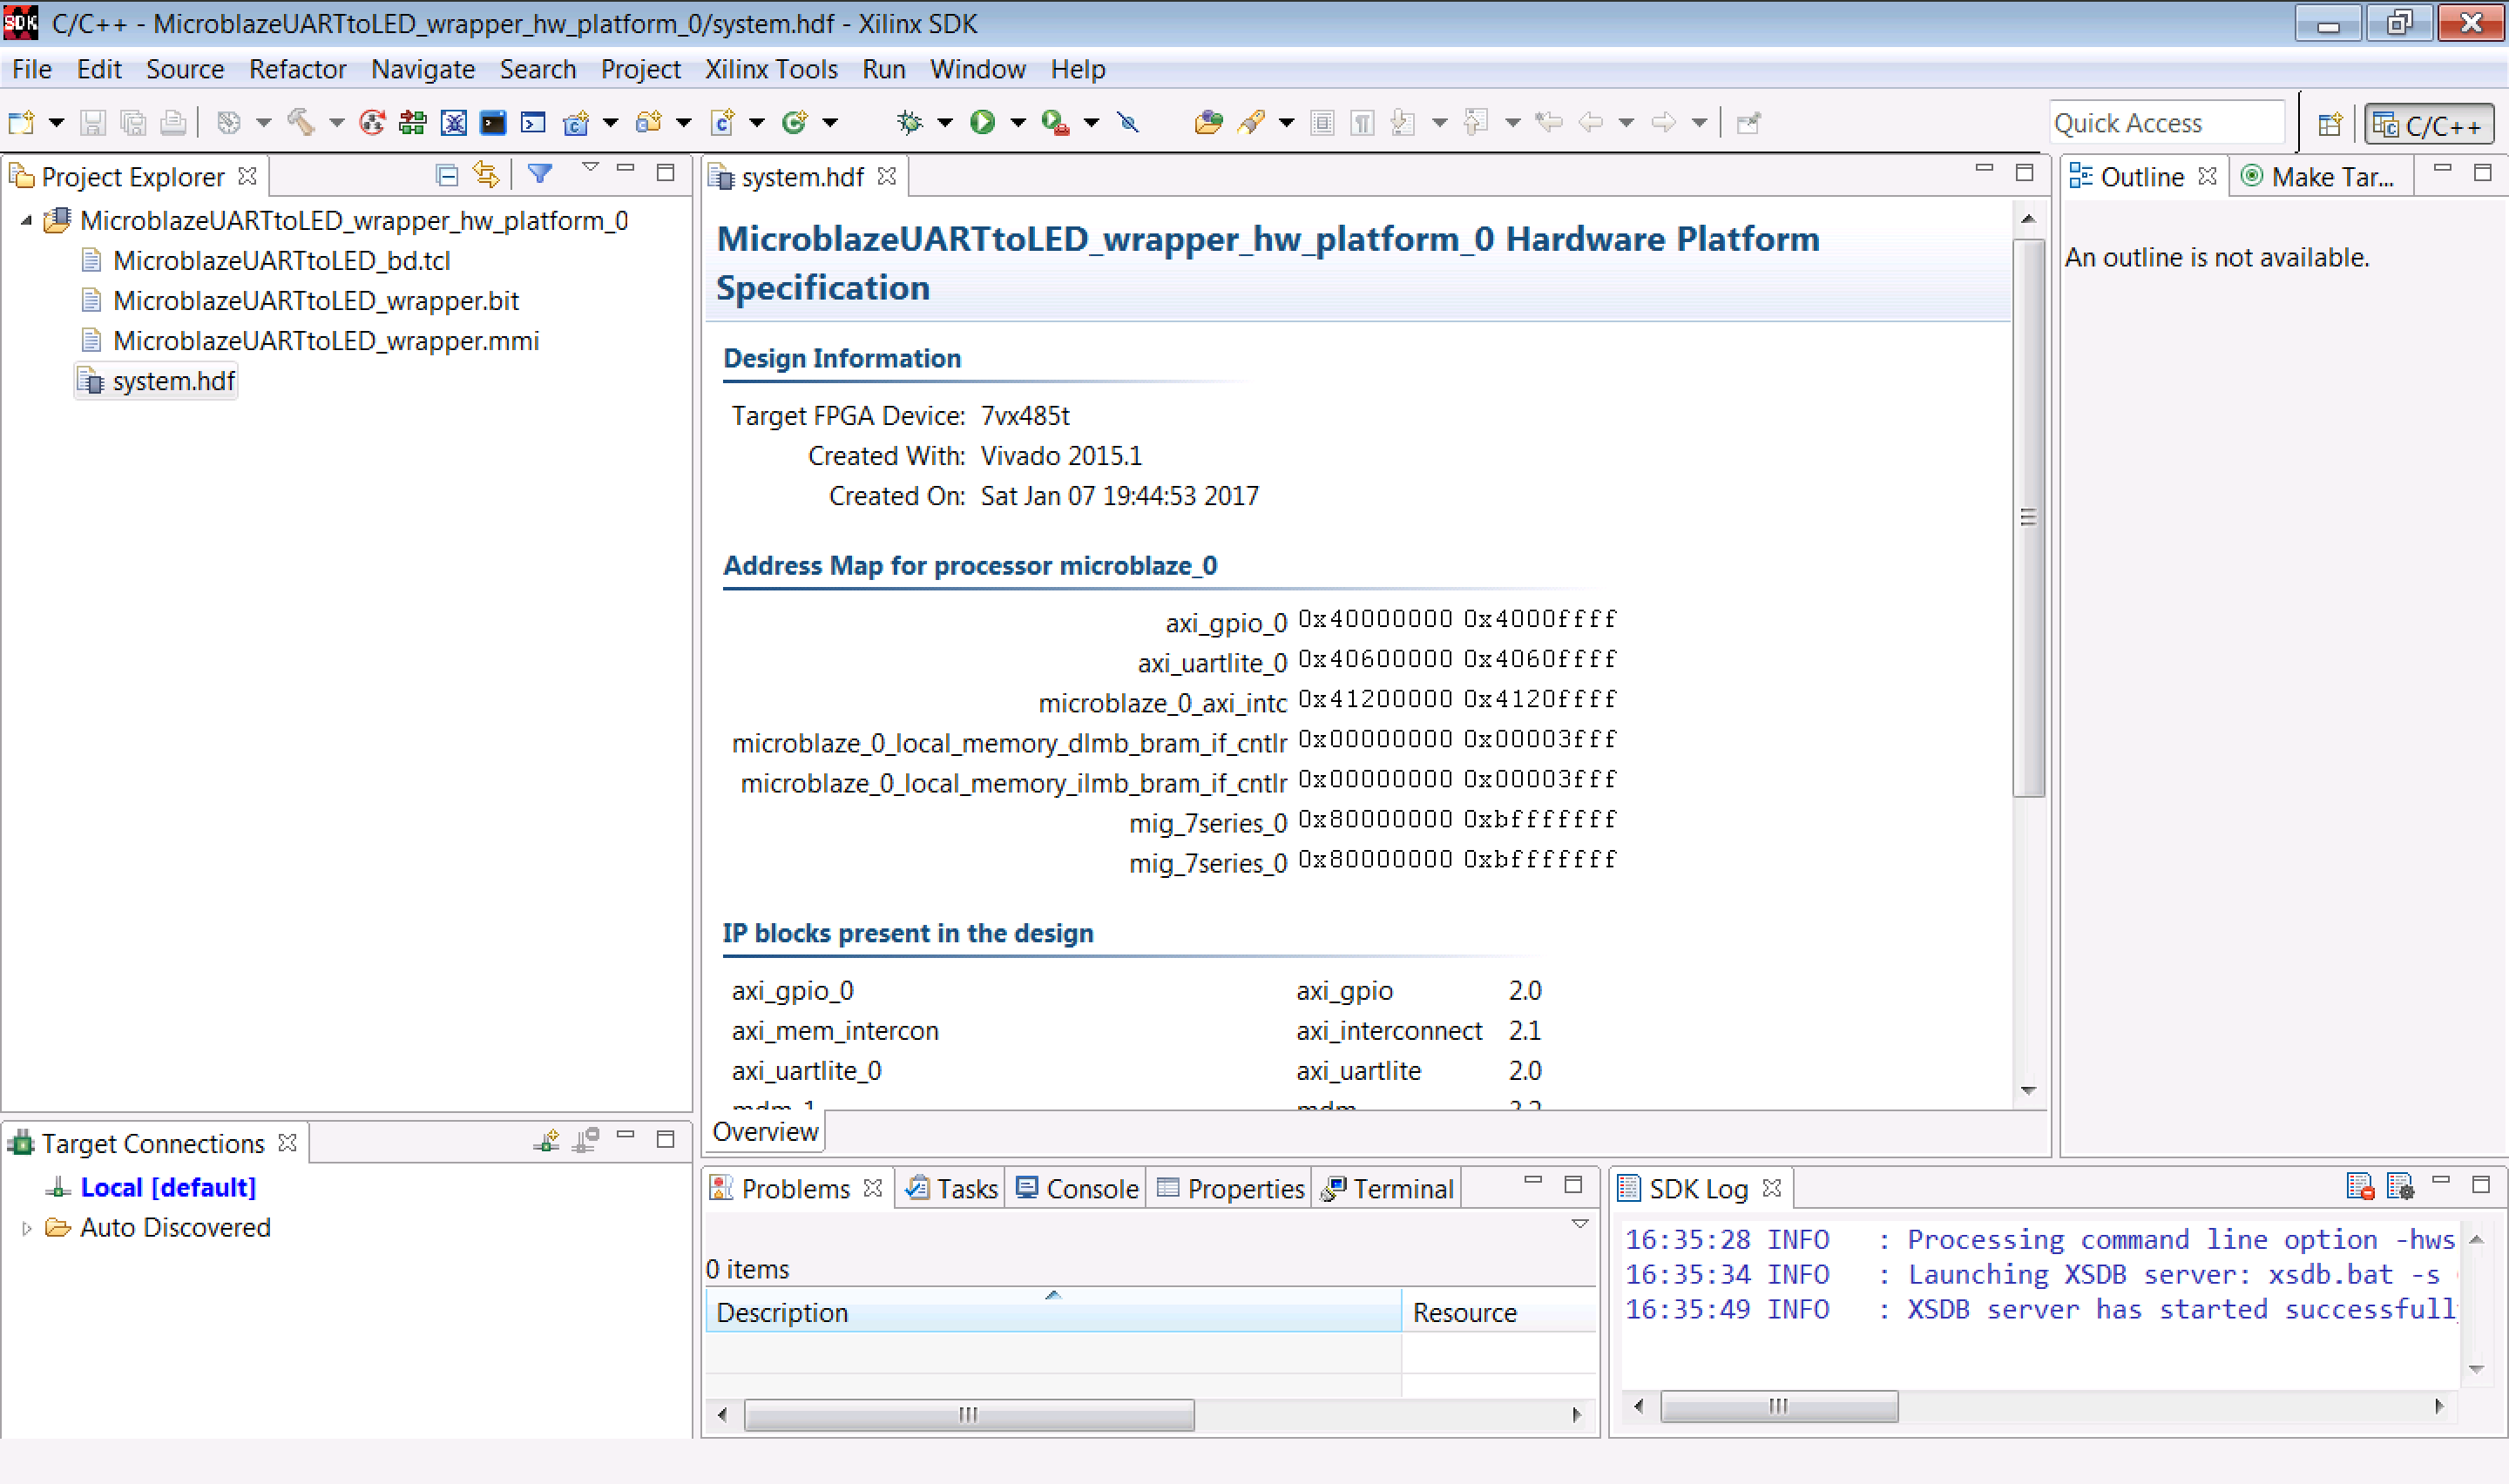Clear the SDK Log icon
This screenshot has height=1484, width=2509.
click(x=2359, y=1187)
